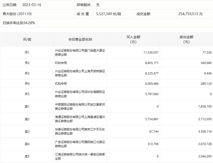
Task: Select the 买3 row label
Action: pos(27,73)
